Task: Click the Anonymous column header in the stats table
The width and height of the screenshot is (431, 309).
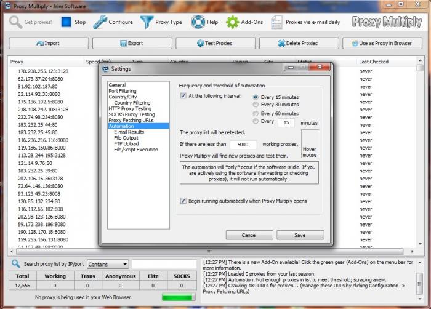Action: tap(121, 276)
